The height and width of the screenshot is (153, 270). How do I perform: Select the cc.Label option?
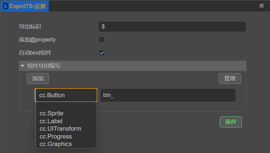pos(51,121)
